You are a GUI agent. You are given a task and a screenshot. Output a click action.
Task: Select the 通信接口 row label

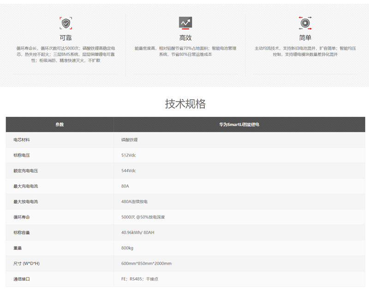click(22, 279)
